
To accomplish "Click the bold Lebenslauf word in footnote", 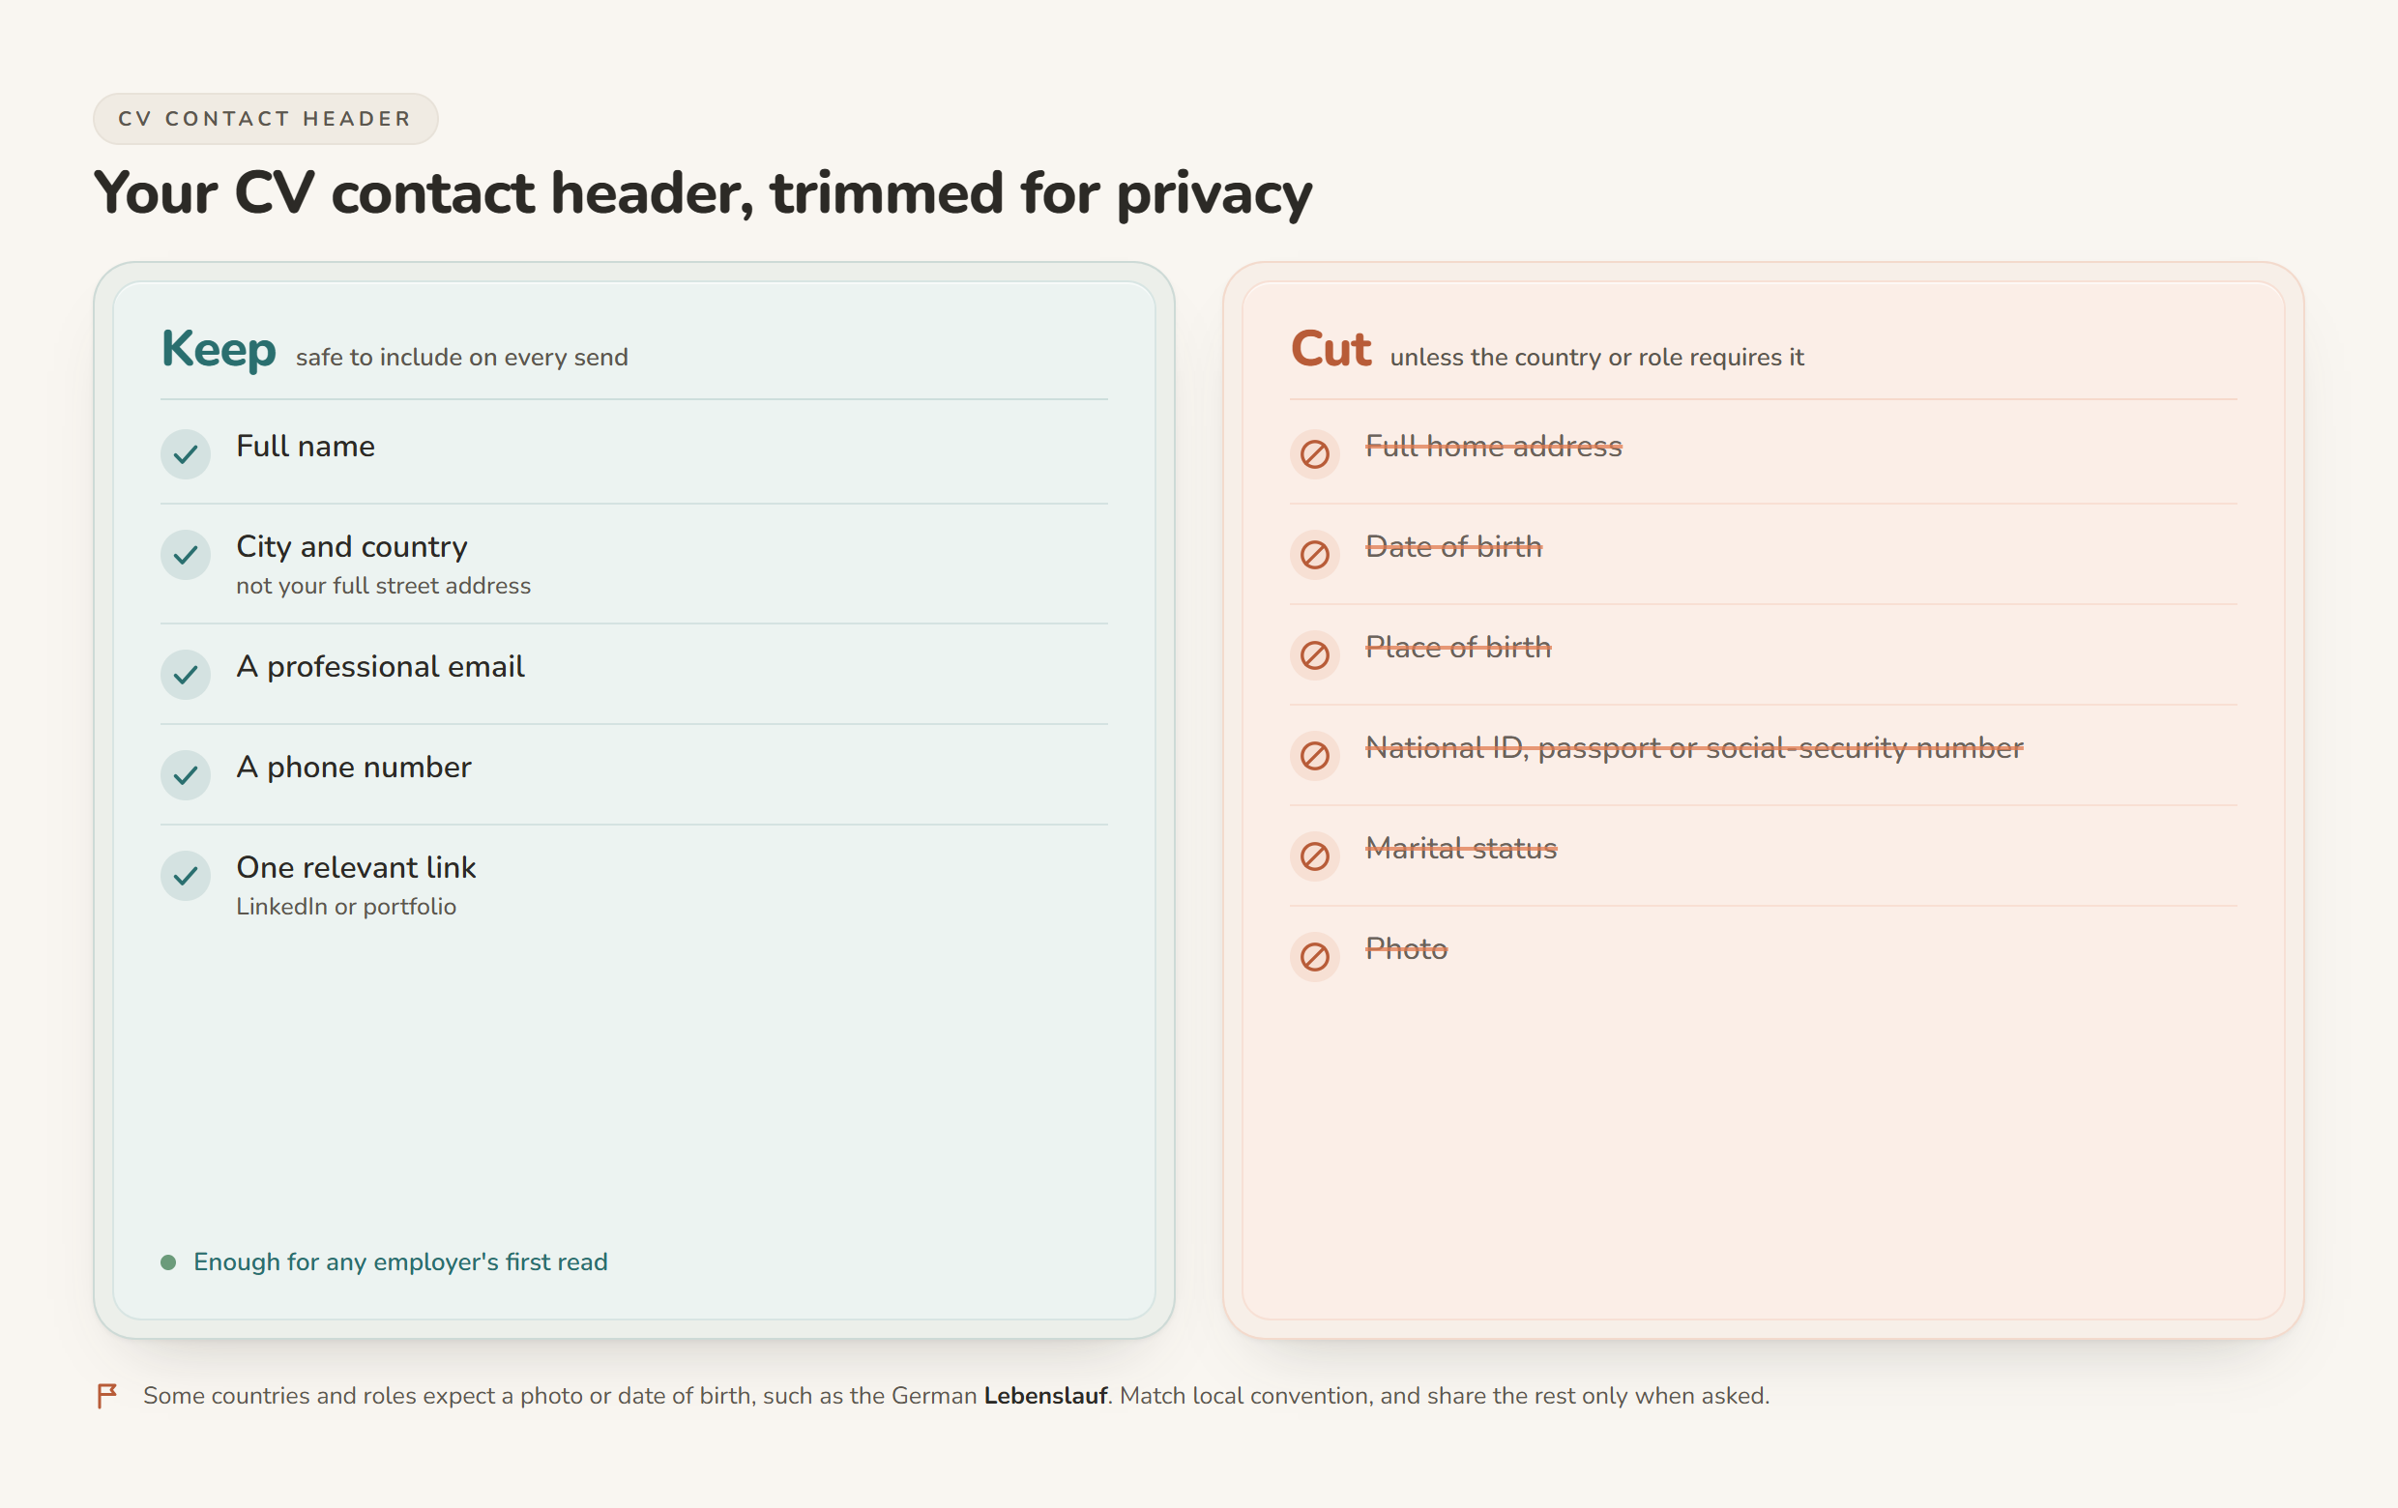I will point(1045,1396).
